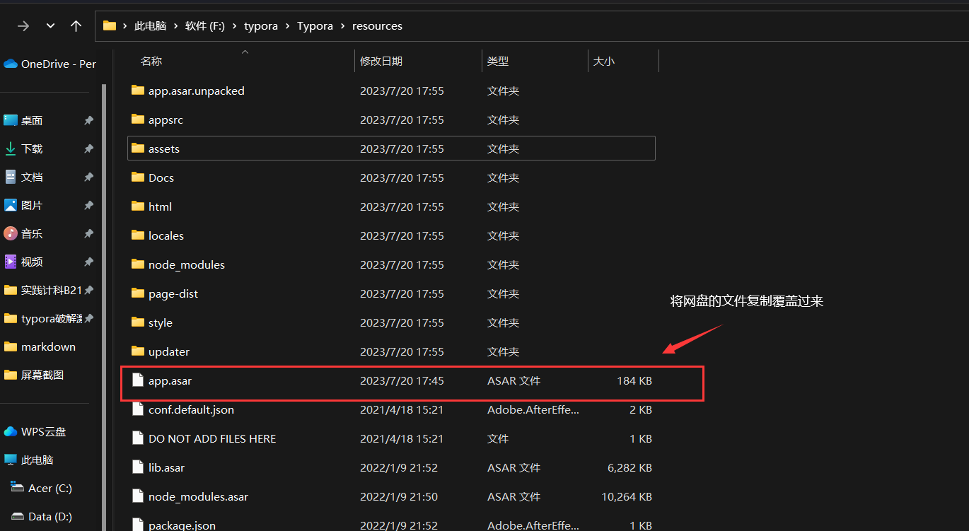This screenshot has width=969, height=531.
Task: Click the file icon of lib.asar
Action: (138, 467)
